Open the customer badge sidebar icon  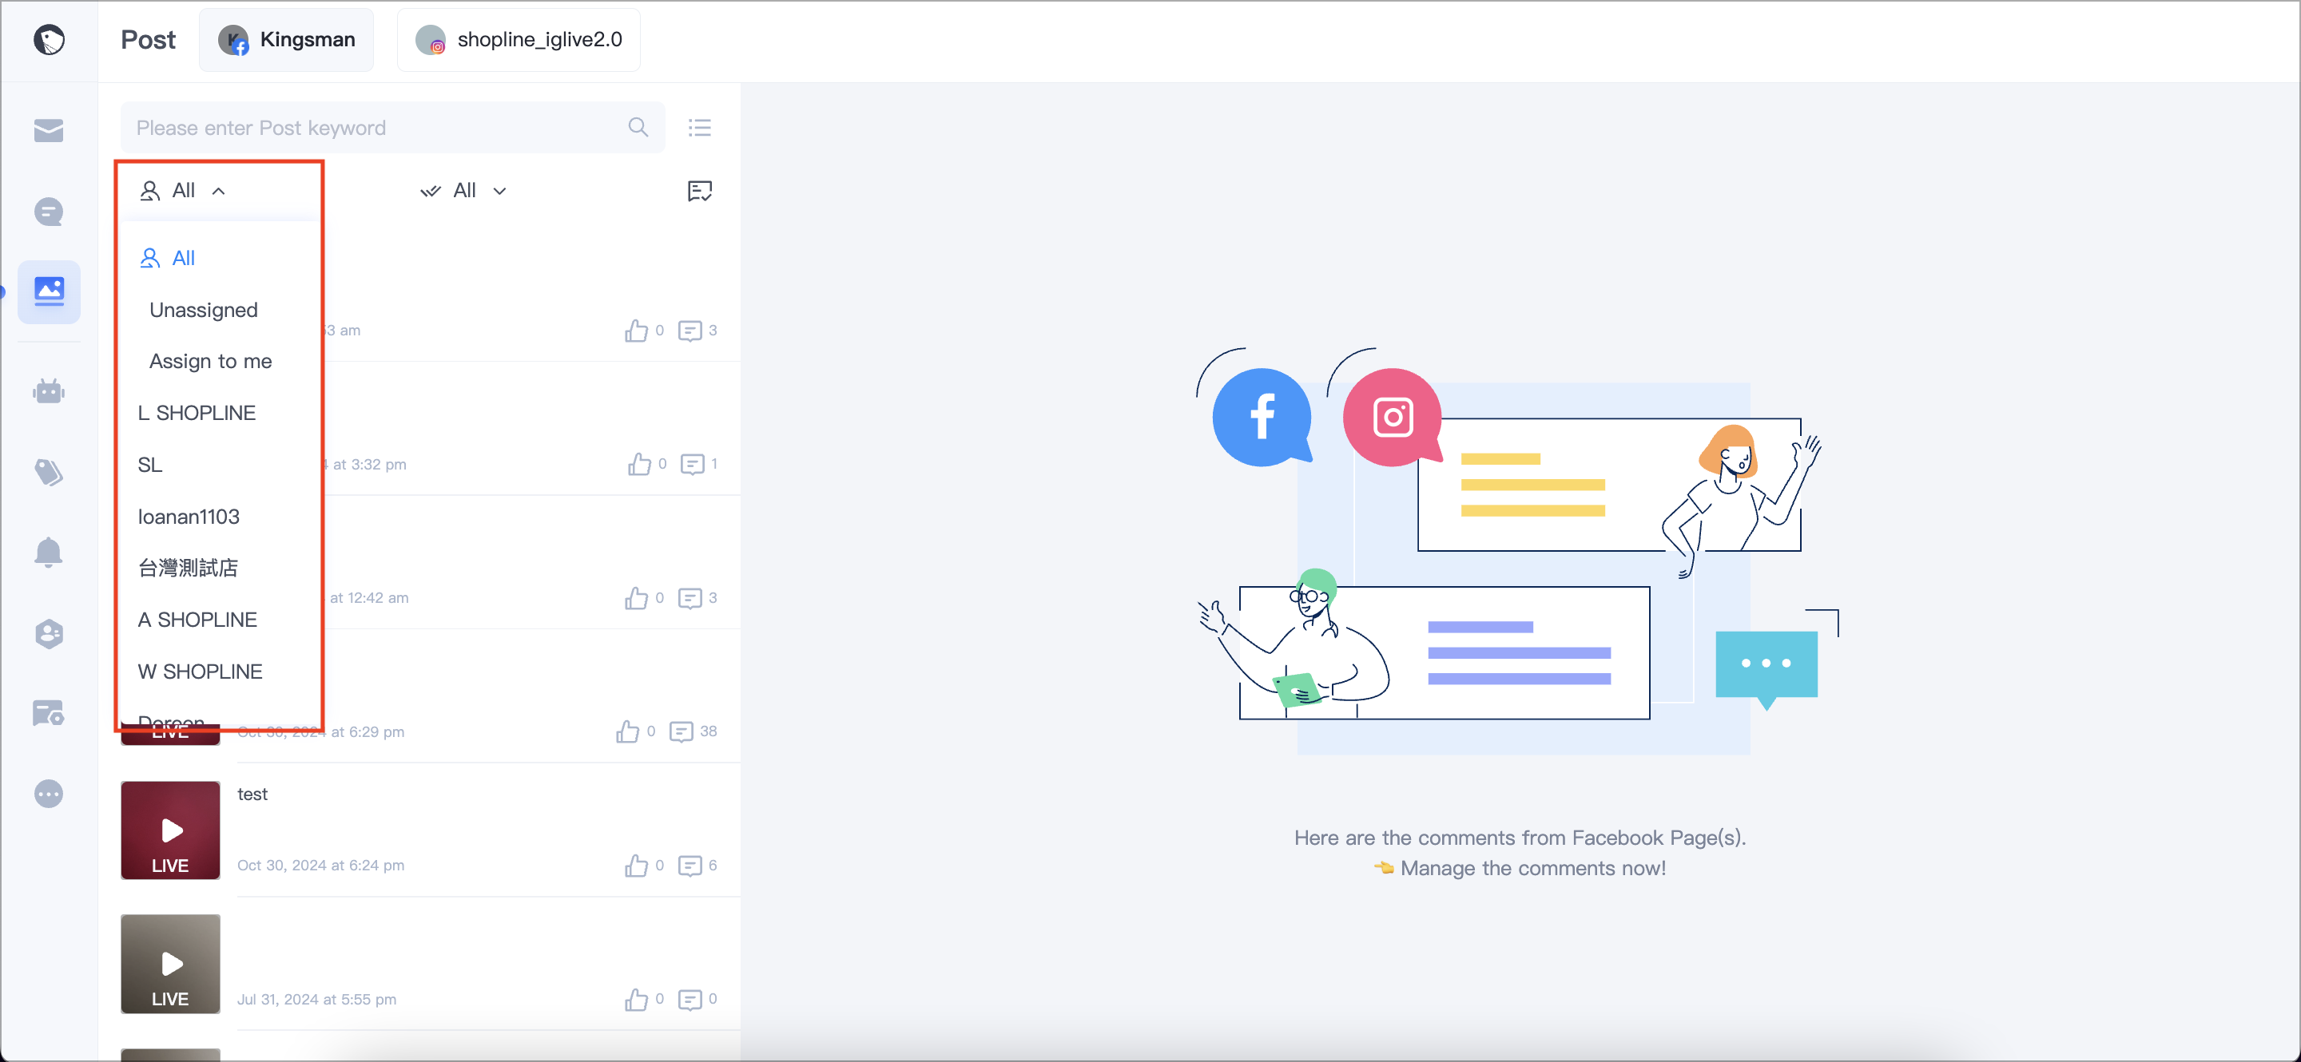[x=48, y=632]
